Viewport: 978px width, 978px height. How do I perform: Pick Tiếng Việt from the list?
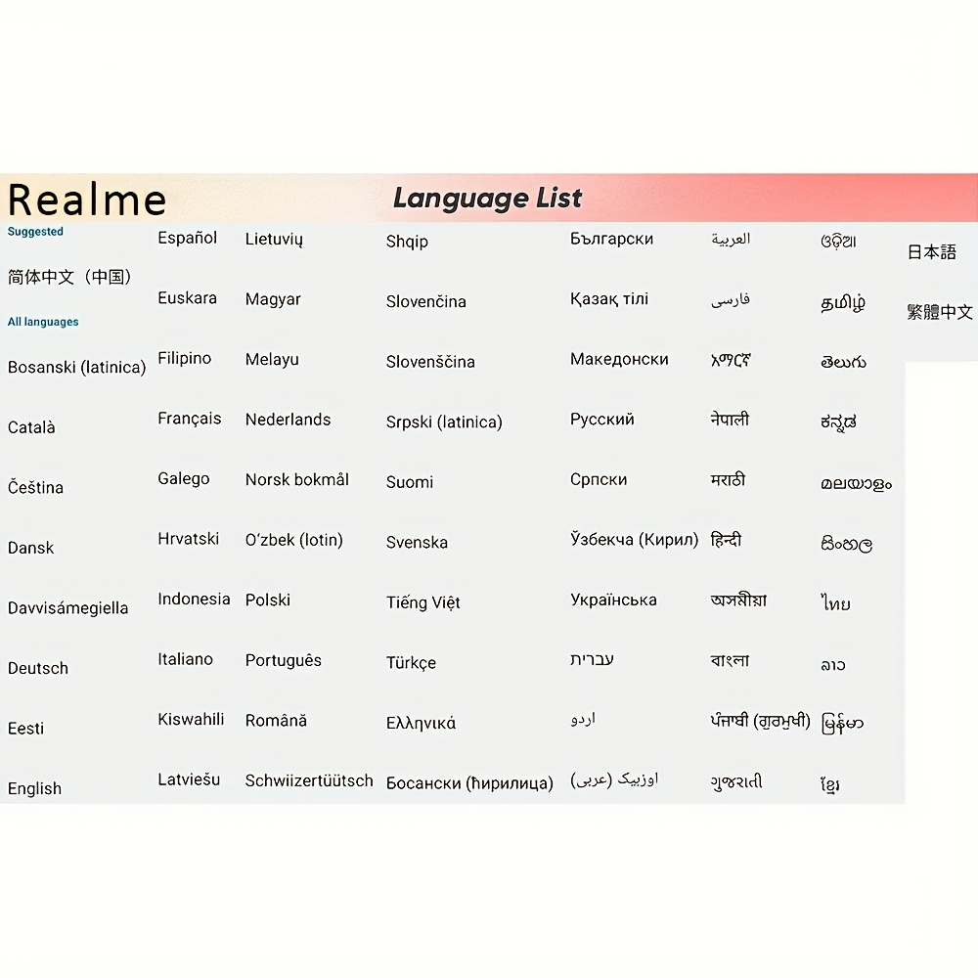422,602
